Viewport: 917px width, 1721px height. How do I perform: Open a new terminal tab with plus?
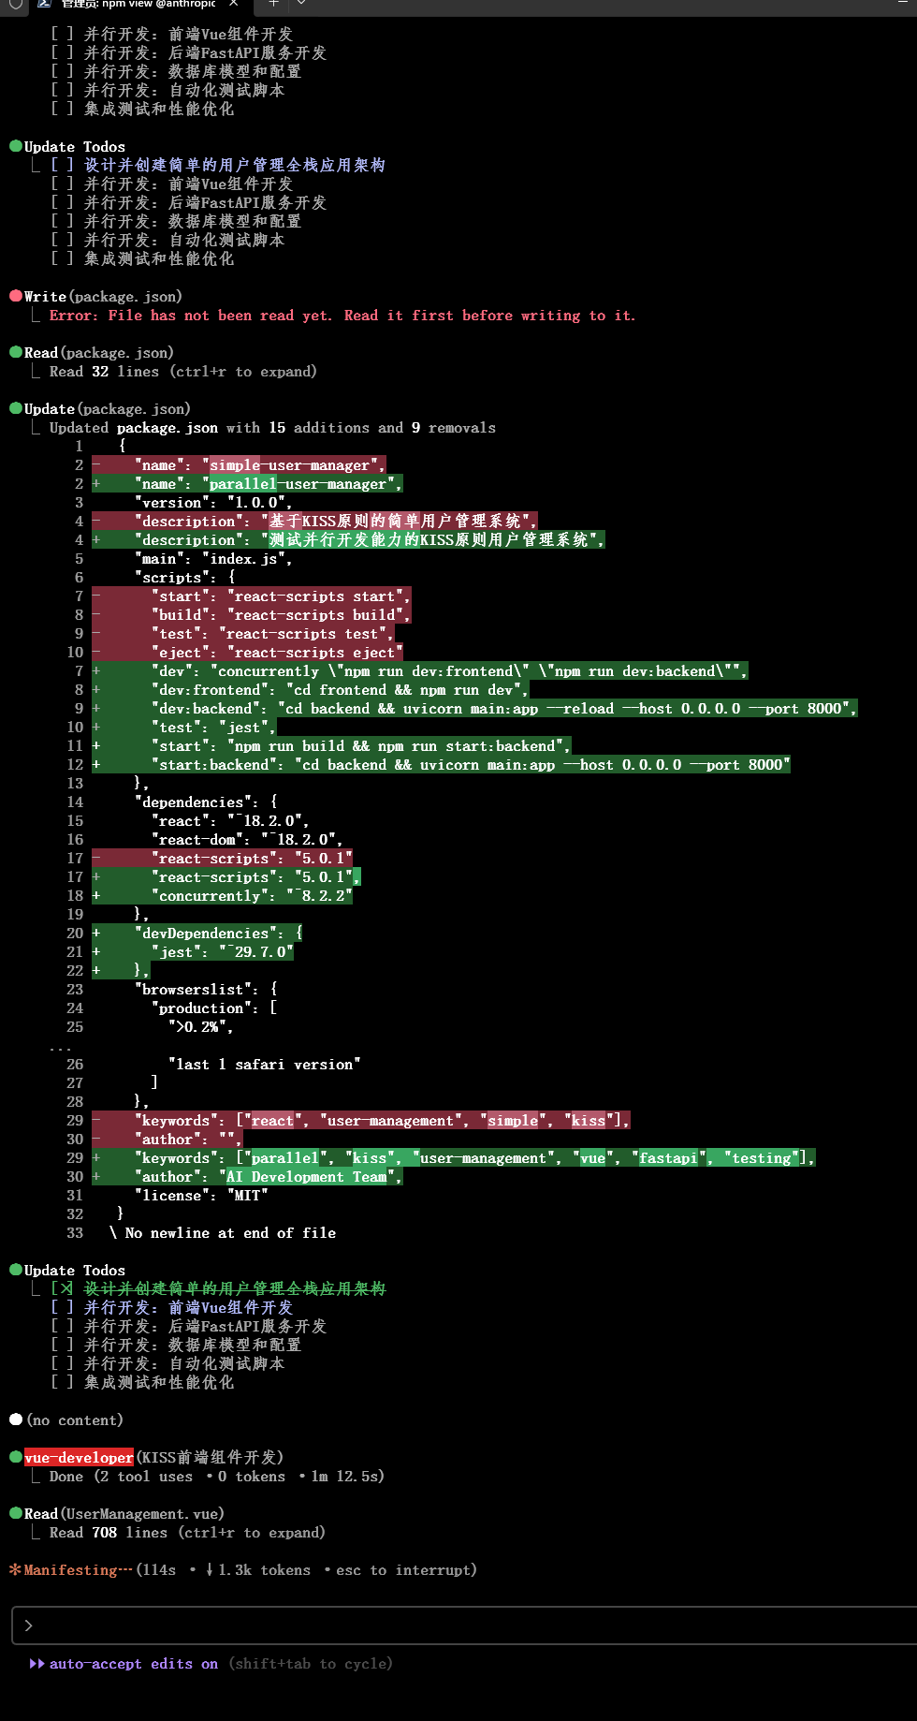point(273,4)
